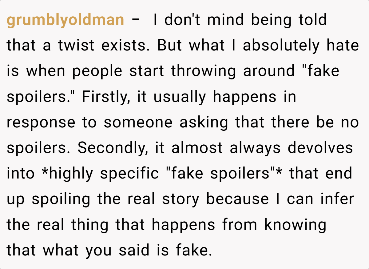Click the word "devolves" in the comment

[320, 148]
